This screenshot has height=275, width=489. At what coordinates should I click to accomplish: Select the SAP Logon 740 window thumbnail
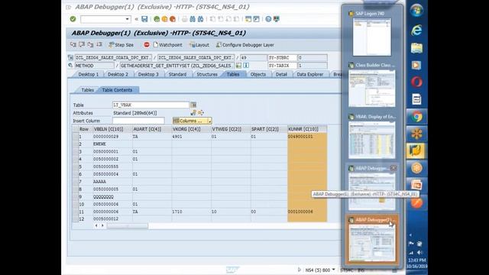click(371, 34)
